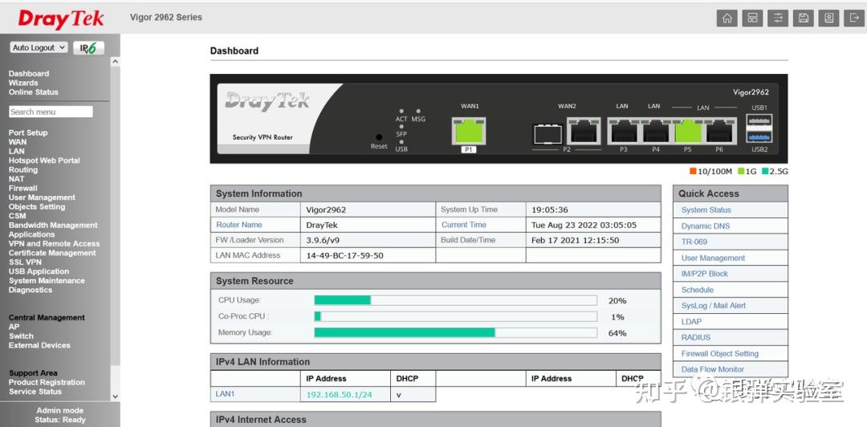The width and height of the screenshot is (867, 427).
Task: Open Dashboard in the sidebar
Action: (29, 74)
